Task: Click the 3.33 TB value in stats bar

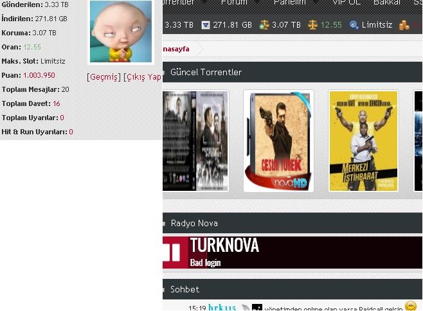Action: coord(179,25)
